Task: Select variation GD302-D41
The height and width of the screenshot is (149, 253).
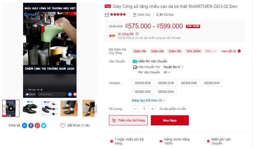Action: coord(212,83)
